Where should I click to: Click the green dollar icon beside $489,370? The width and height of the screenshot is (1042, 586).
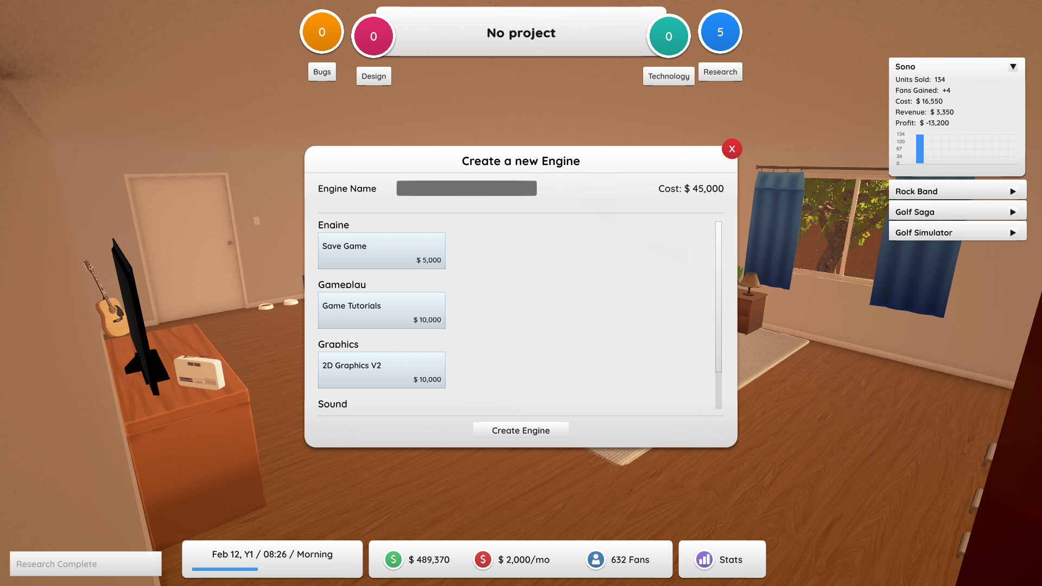click(x=393, y=559)
